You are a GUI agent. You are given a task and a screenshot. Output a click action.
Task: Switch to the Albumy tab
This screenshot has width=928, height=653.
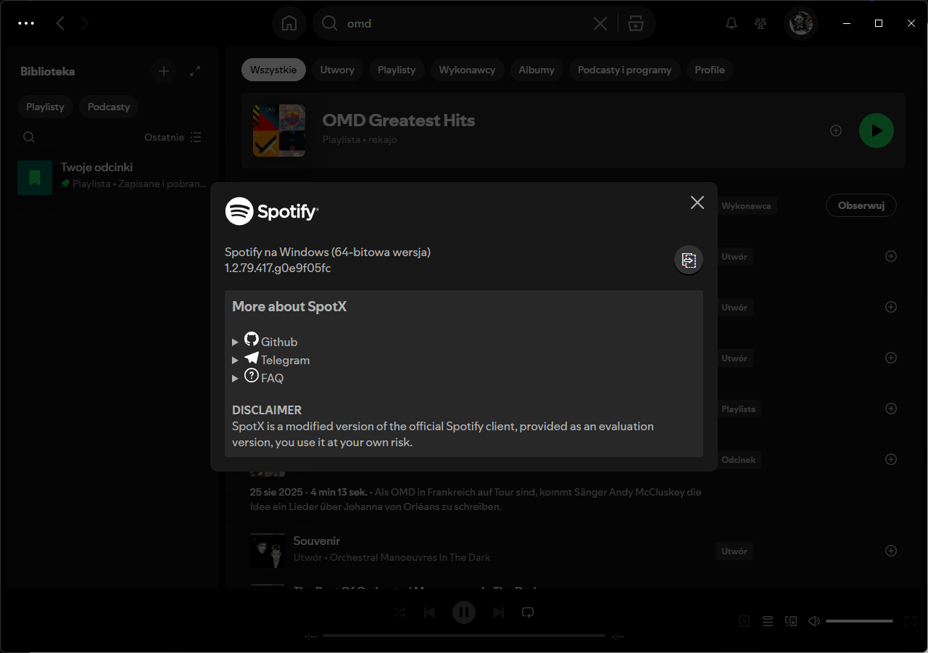coord(536,70)
